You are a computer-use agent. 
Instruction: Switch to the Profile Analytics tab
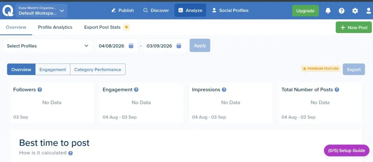click(x=55, y=27)
